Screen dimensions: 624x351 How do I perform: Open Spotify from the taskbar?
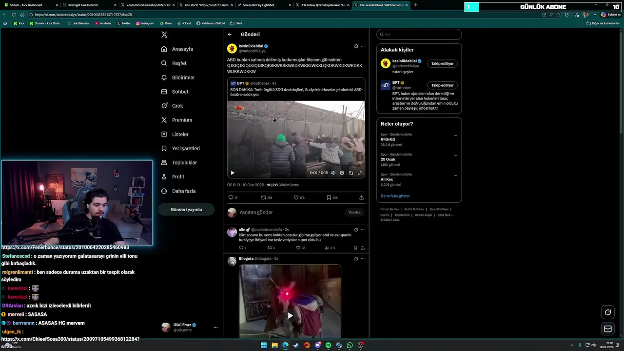click(328, 345)
